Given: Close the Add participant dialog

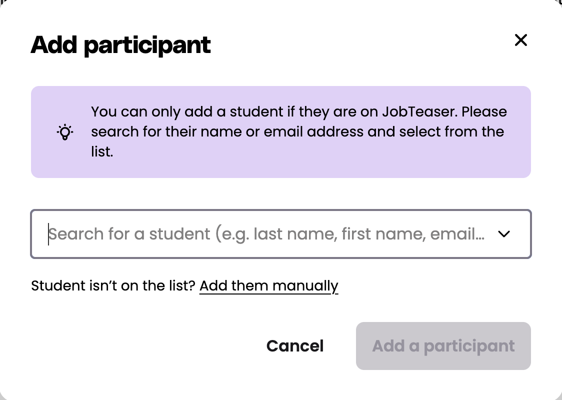Looking at the screenshot, I should click(521, 40).
